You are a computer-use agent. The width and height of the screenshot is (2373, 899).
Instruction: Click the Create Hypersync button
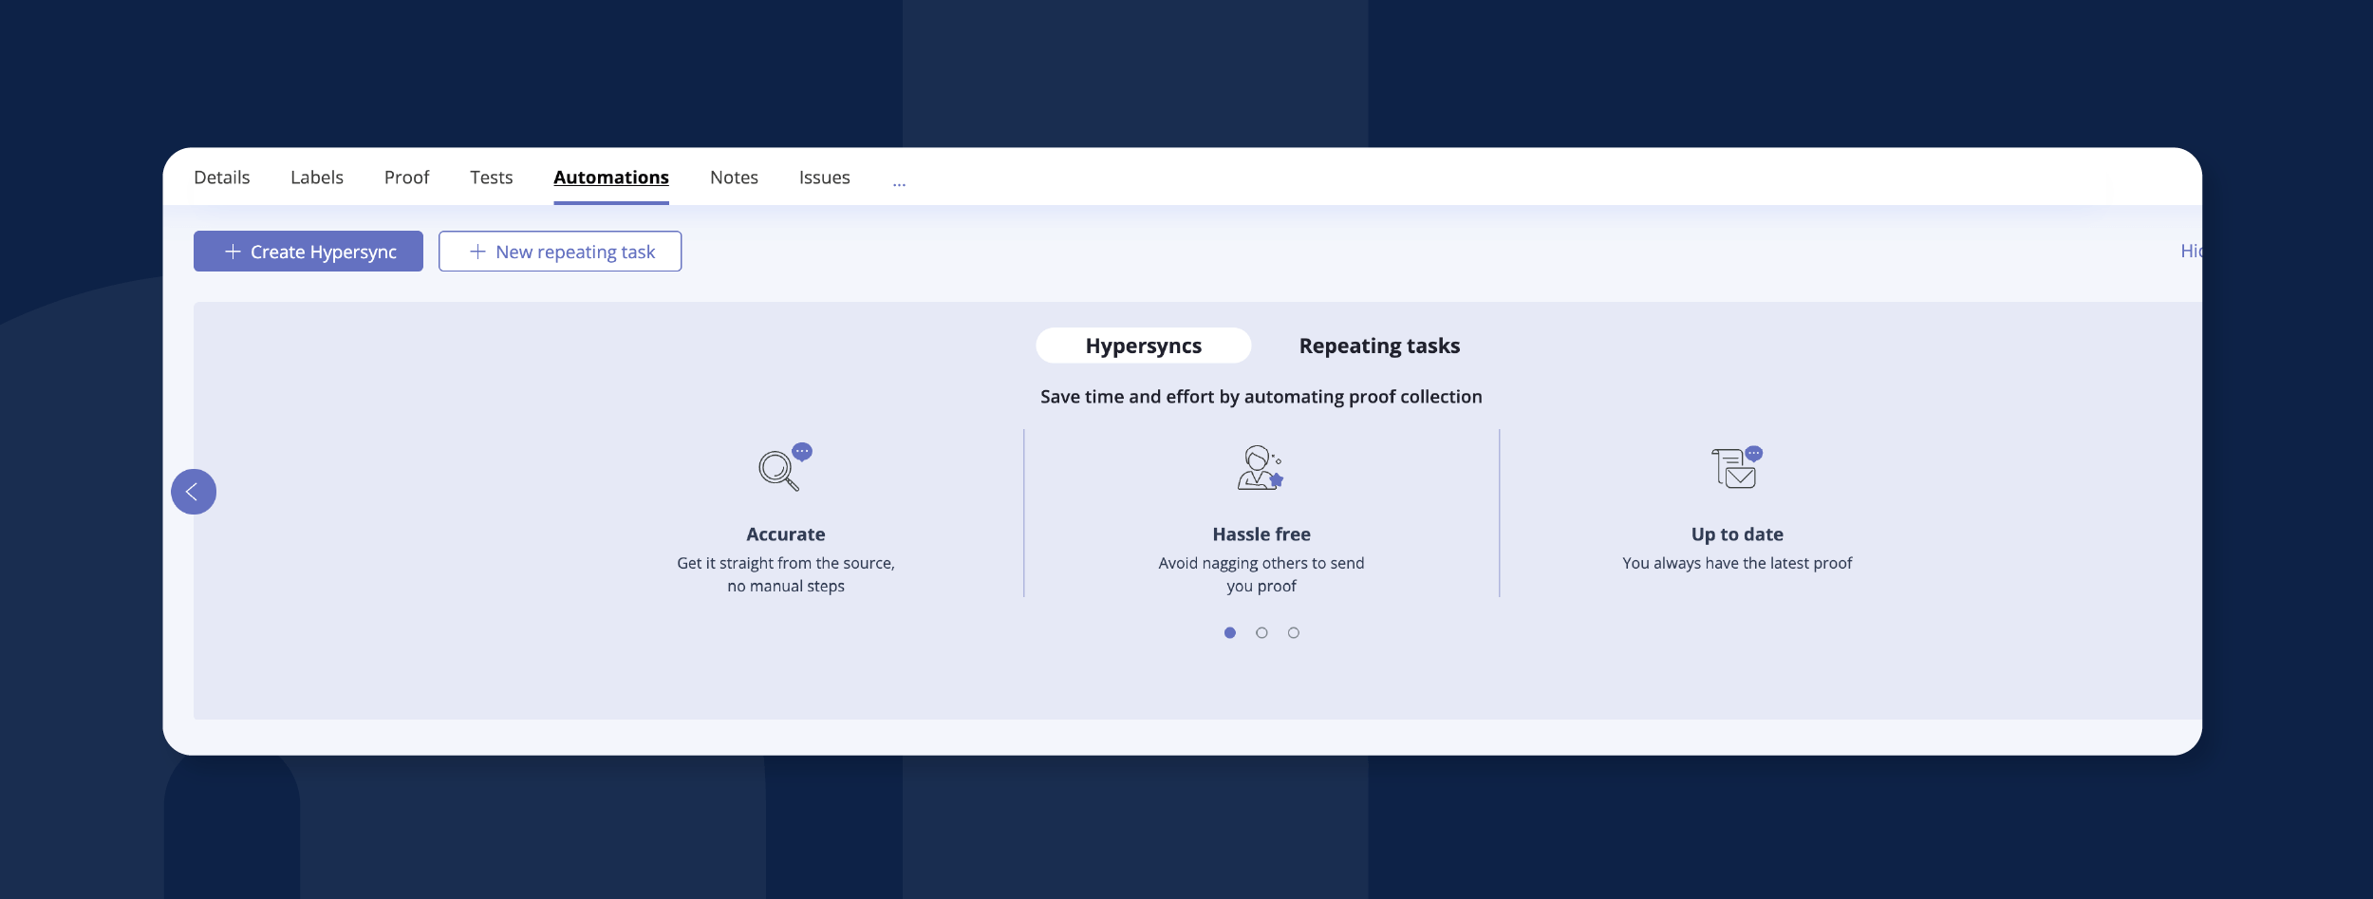[308, 252]
